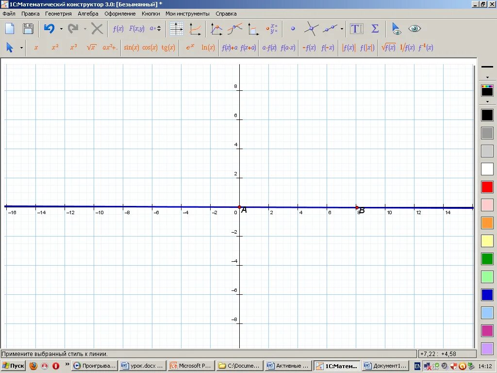Apply the 1/f(x) reciprocal transform
This screenshot has height=373, width=497.
(407, 48)
